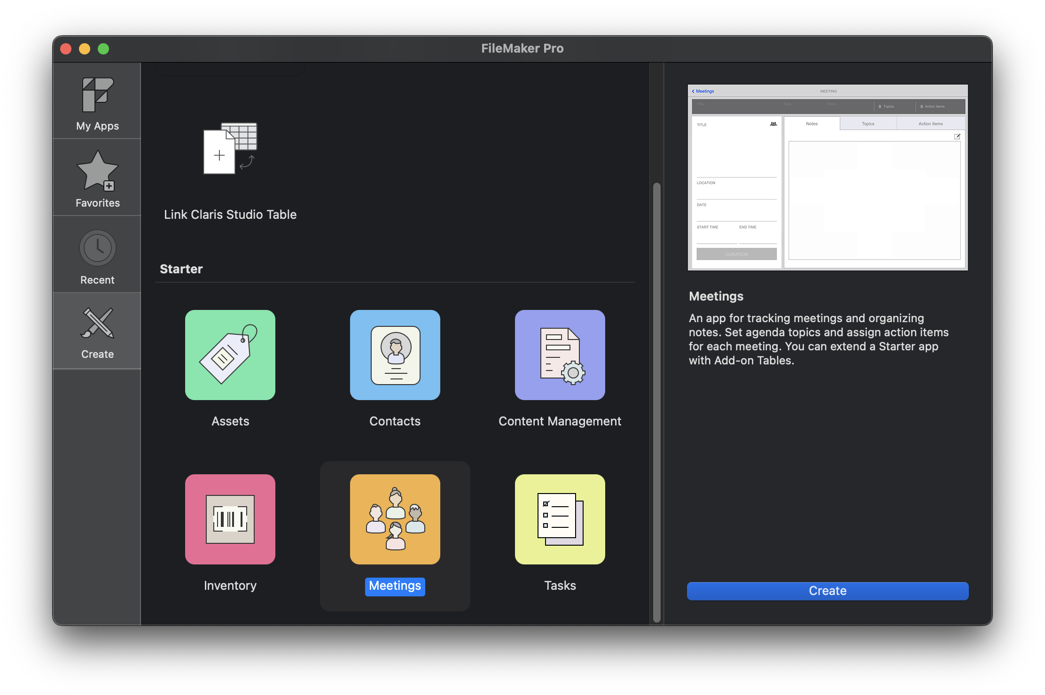1045x695 pixels.
Task: Pick the Contacts starter app icon
Action: click(395, 355)
